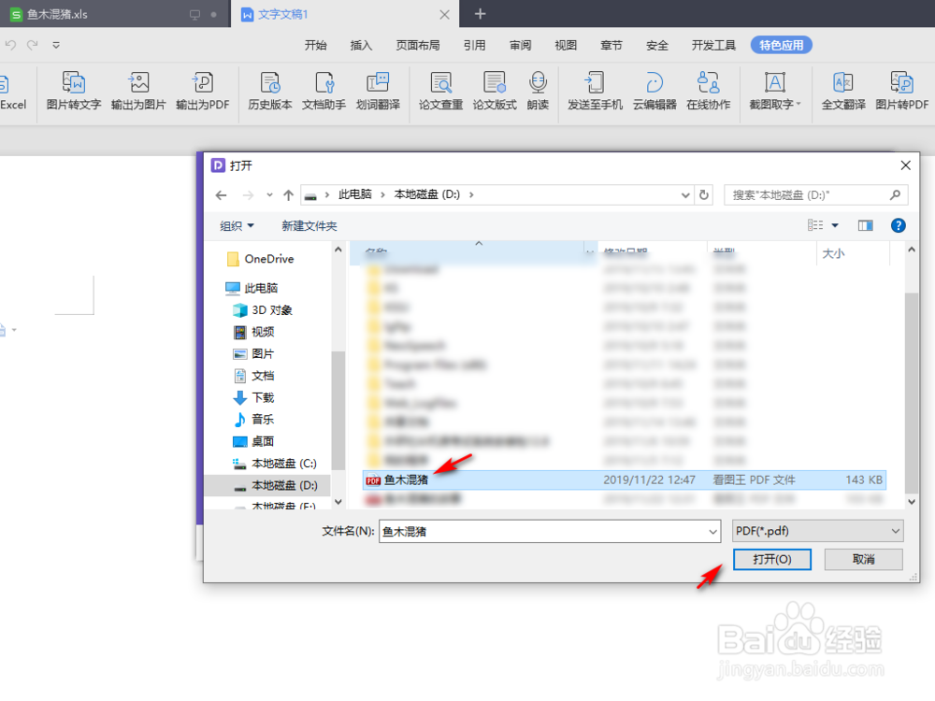Go back in Open dialog
The image size is (935, 701).
coord(222,195)
